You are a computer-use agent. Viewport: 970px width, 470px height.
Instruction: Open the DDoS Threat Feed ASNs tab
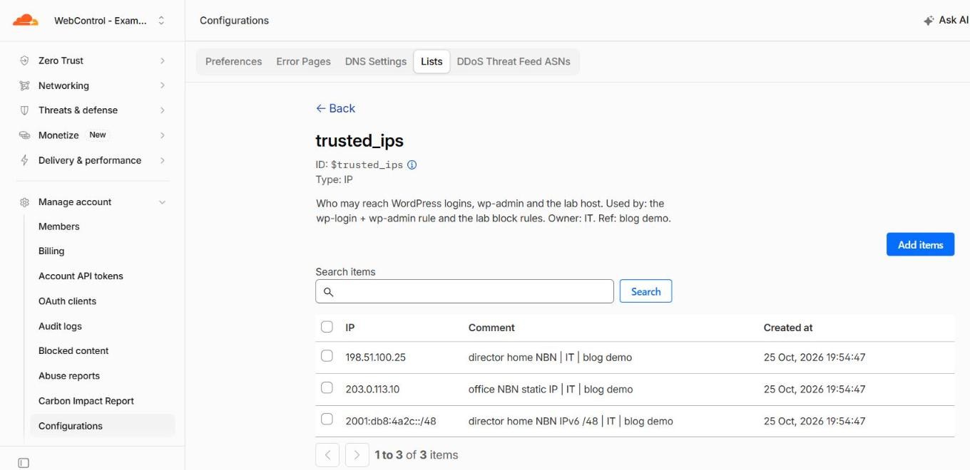pyautogui.click(x=514, y=61)
